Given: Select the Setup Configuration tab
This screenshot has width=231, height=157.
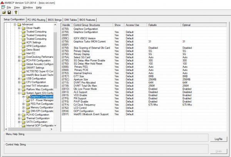Looking at the screenshot, I should 14,20.
